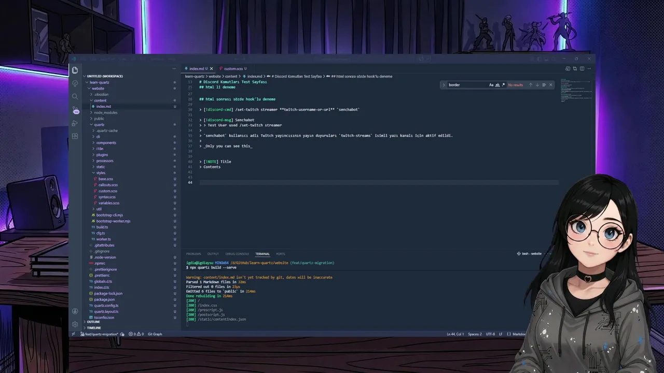Open errors and warnings count in status bar
Viewport: 664px width, 373px height.
[136, 334]
